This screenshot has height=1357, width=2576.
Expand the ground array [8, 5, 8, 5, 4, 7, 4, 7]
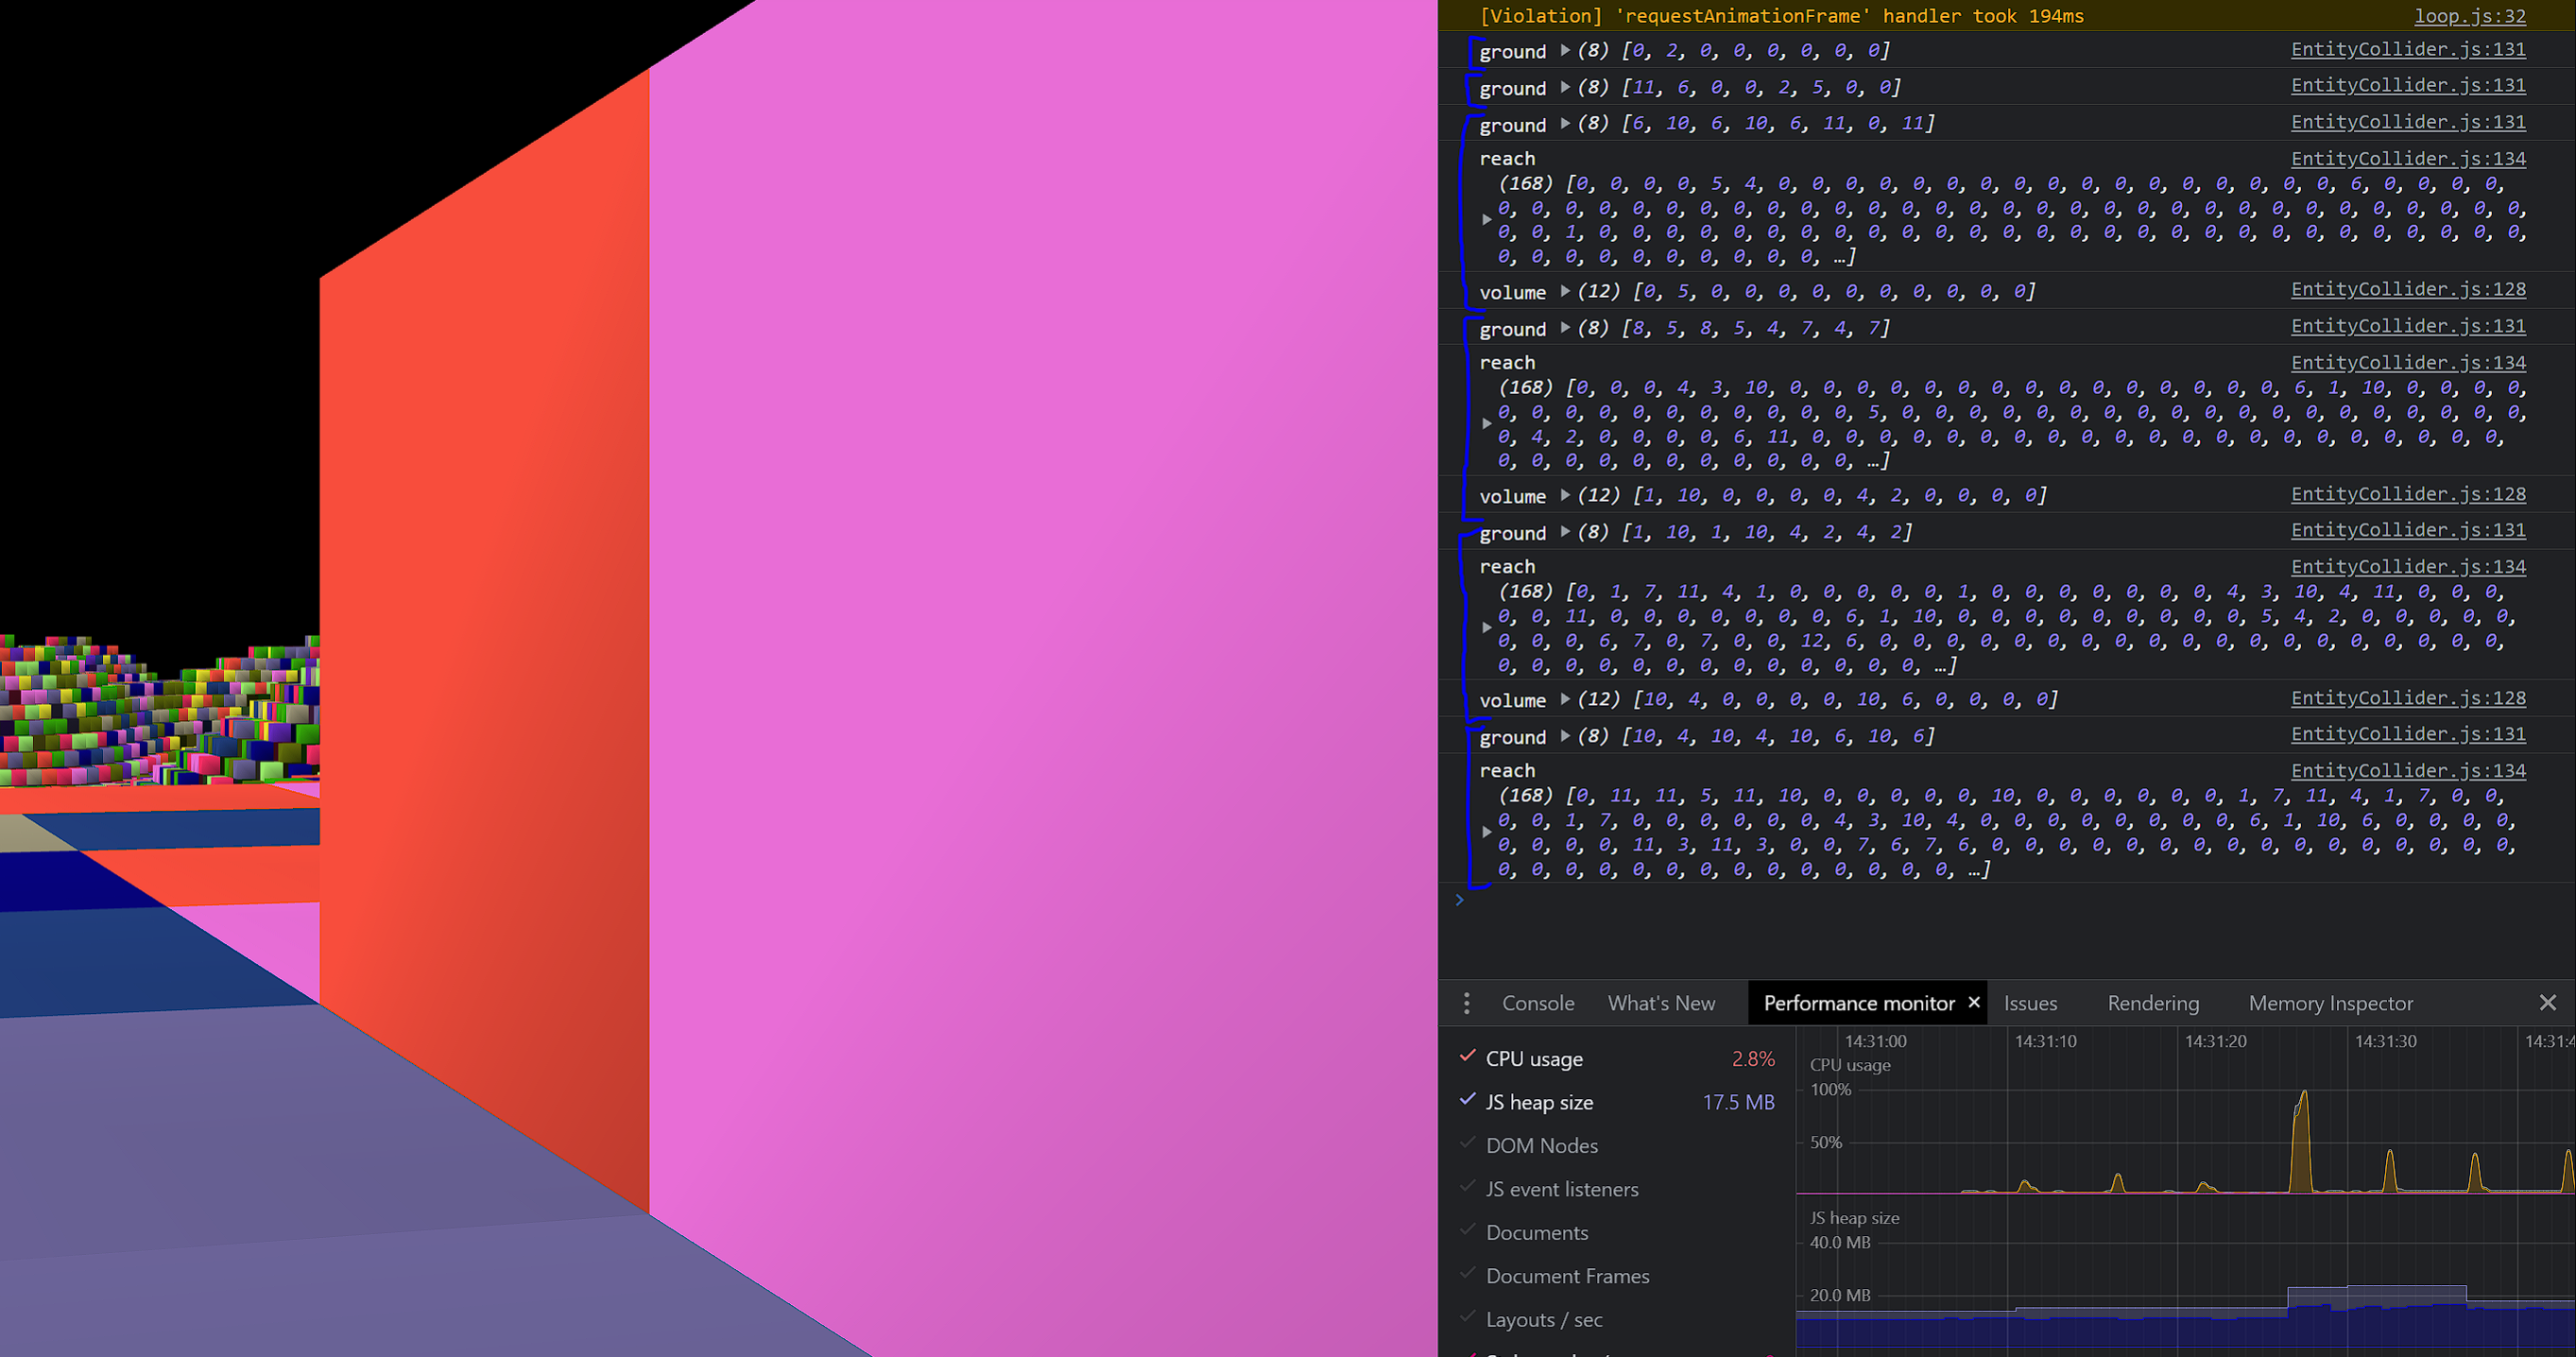pos(1563,328)
